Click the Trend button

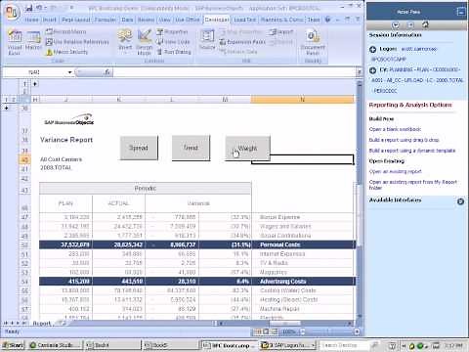click(191, 148)
